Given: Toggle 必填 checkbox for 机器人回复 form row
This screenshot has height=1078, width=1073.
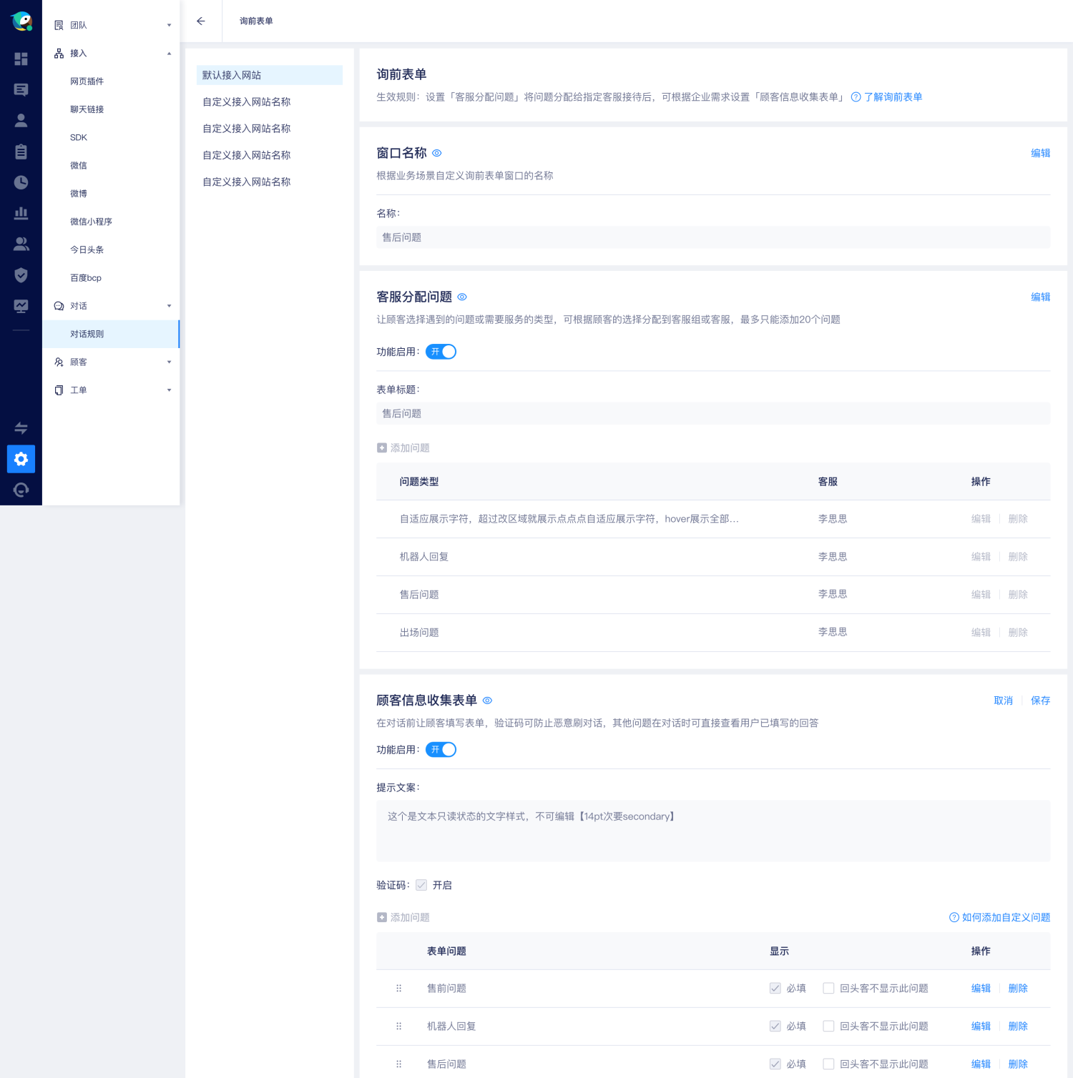Looking at the screenshot, I should (775, 1027).
